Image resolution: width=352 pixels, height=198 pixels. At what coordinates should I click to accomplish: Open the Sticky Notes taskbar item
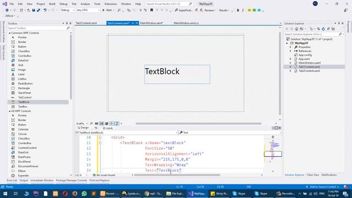219,194
